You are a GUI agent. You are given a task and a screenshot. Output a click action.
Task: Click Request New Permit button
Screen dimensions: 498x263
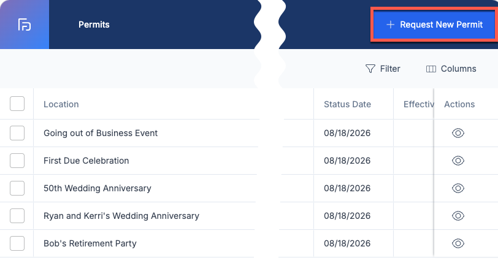[434, 25]
